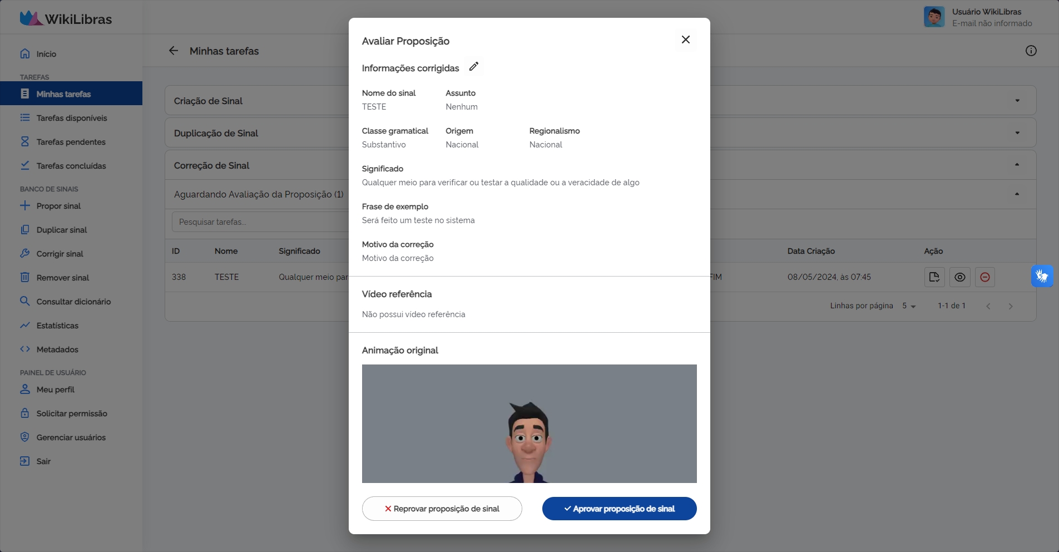1059x552 pixels.
Task: Click the user avatar picture
Action: point(934,17)
